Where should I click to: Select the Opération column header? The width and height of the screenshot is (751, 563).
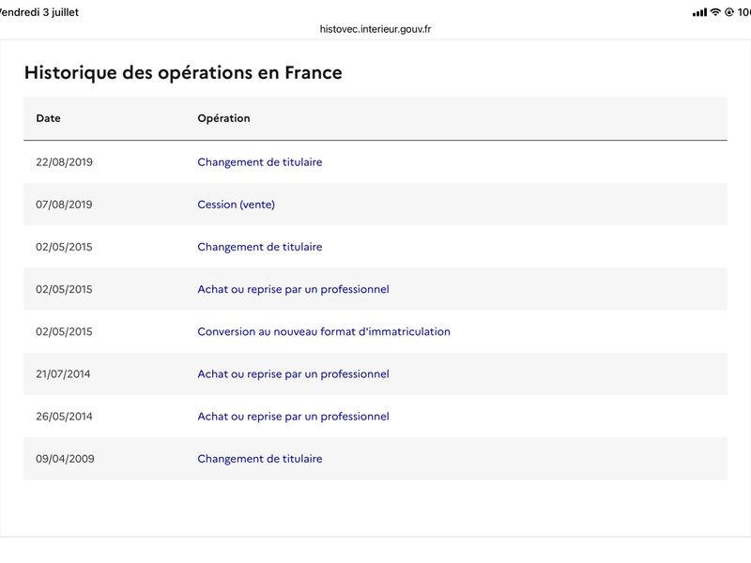pos(223,118)
